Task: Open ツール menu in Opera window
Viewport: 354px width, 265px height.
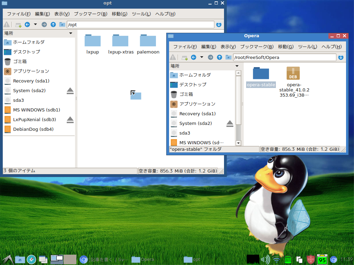Action: [307, 47]
